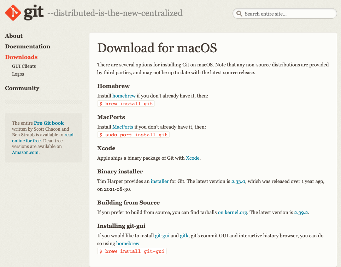Open Tim Harper's installer link
The height and width of the screenshot is (267, 341).
tap(160, 181)
